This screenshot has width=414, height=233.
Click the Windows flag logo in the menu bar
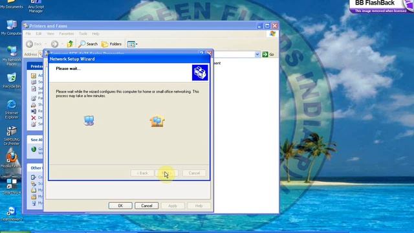[273, 34]
